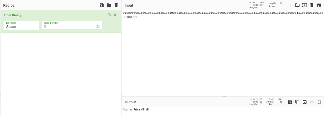Click the decoded output text
Screen dimensions: 324x116
136,109
